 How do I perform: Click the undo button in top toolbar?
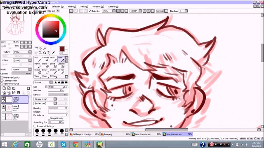pos(71,11)
